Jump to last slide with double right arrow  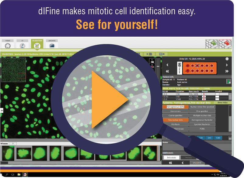(227, 71)
